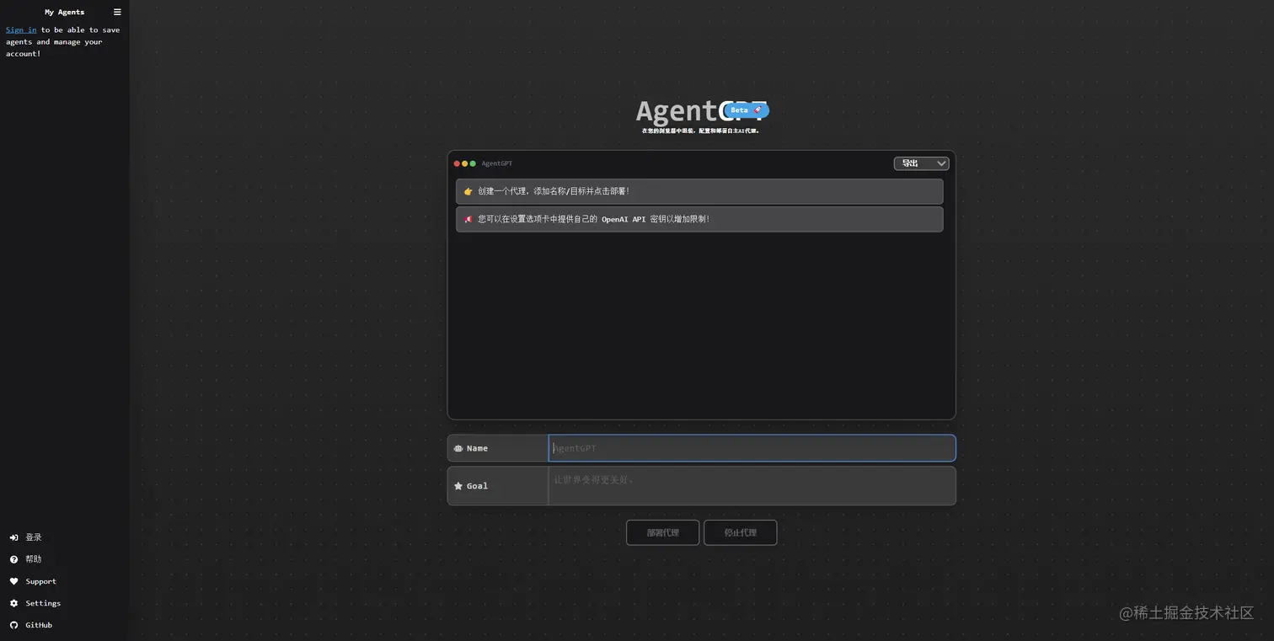Open the 导出 export dropdown
The image size is (1274, 641).
pos(921,163)
